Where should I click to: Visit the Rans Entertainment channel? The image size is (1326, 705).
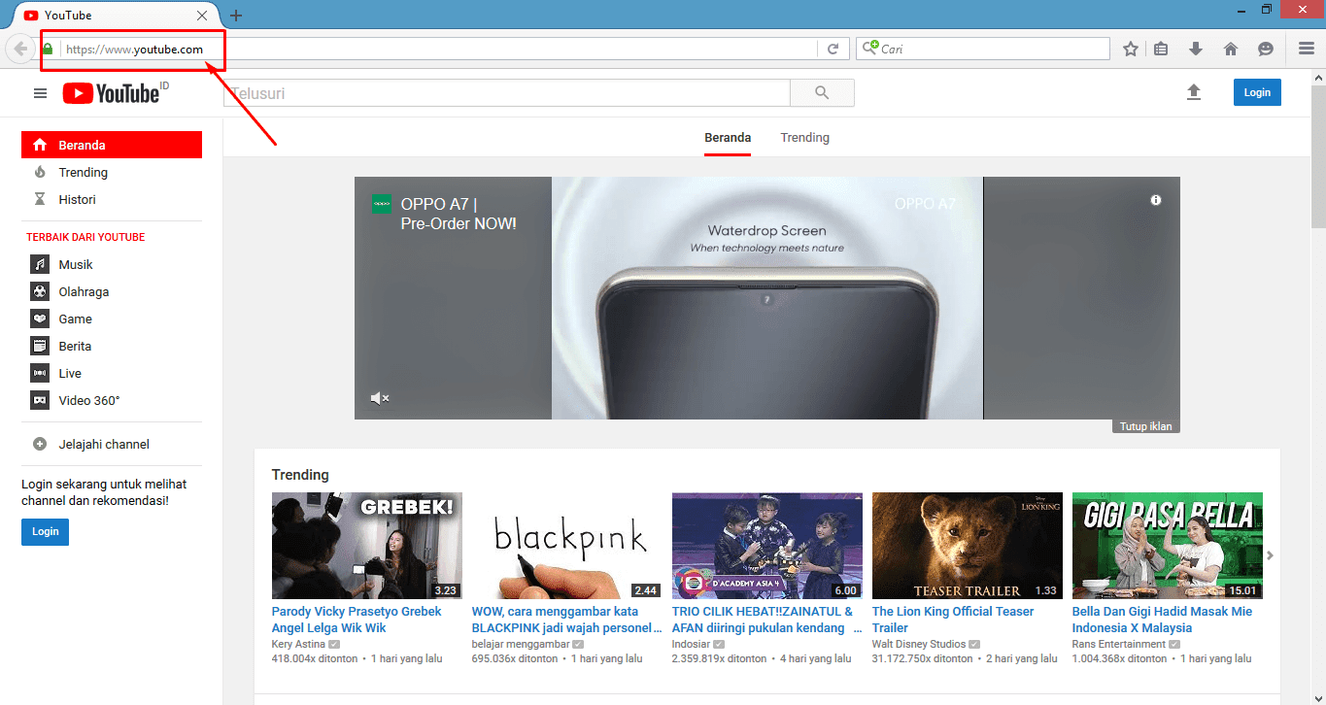pos(1119,644)
